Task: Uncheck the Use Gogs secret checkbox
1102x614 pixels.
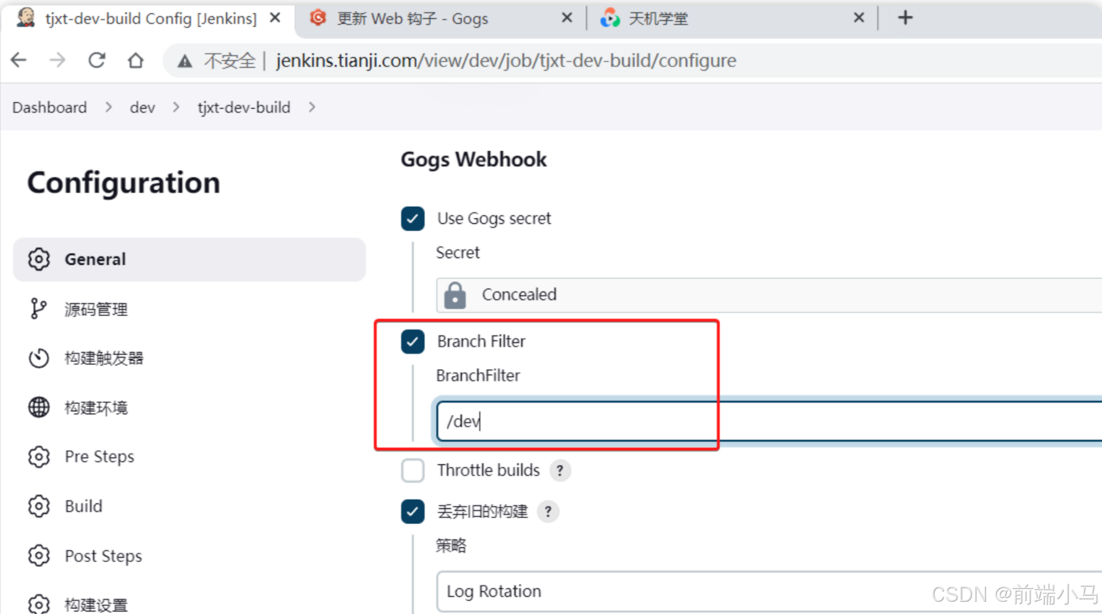Action: (413, 219)
